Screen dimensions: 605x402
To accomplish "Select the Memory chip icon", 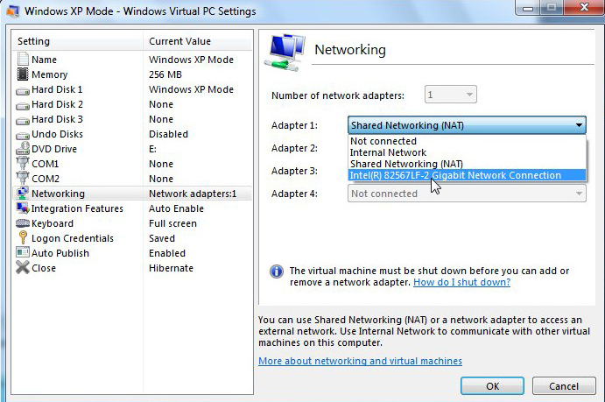I will 23,74.
